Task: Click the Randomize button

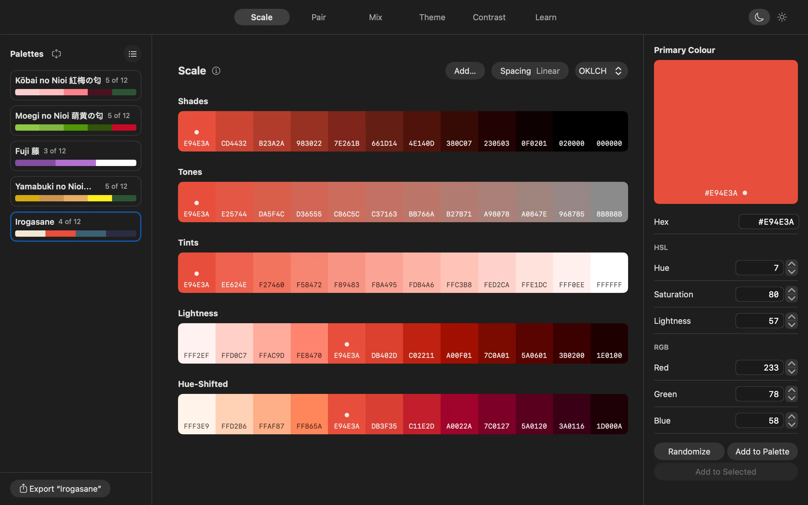Action: point(689,452)
